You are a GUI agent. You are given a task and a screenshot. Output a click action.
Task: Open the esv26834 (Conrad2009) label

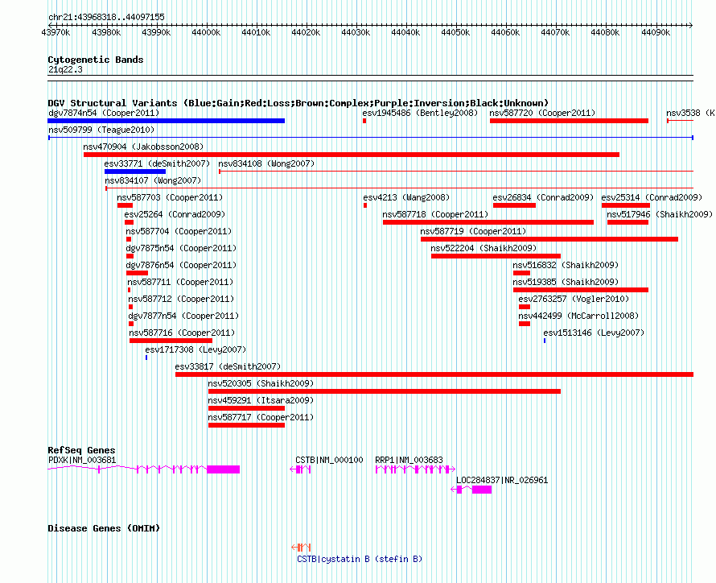pos(543,197)
